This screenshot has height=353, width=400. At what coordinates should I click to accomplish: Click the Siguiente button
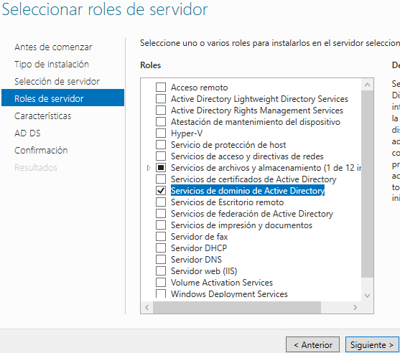click(372, 345)
